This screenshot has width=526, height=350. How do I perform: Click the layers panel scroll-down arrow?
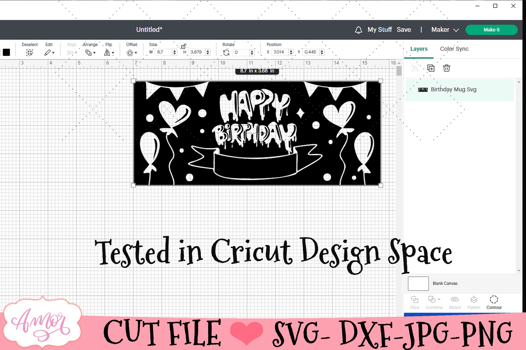tap(519, 270)
